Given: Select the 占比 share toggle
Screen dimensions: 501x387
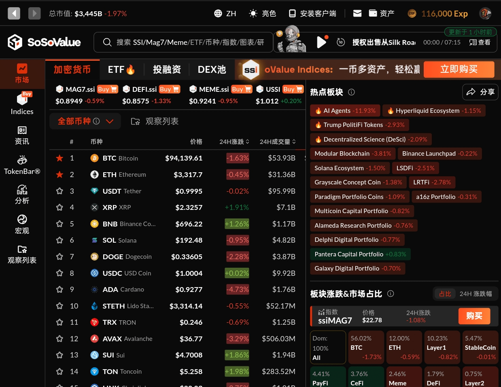Looking at the screenshot, I should [x=445, y=294].
